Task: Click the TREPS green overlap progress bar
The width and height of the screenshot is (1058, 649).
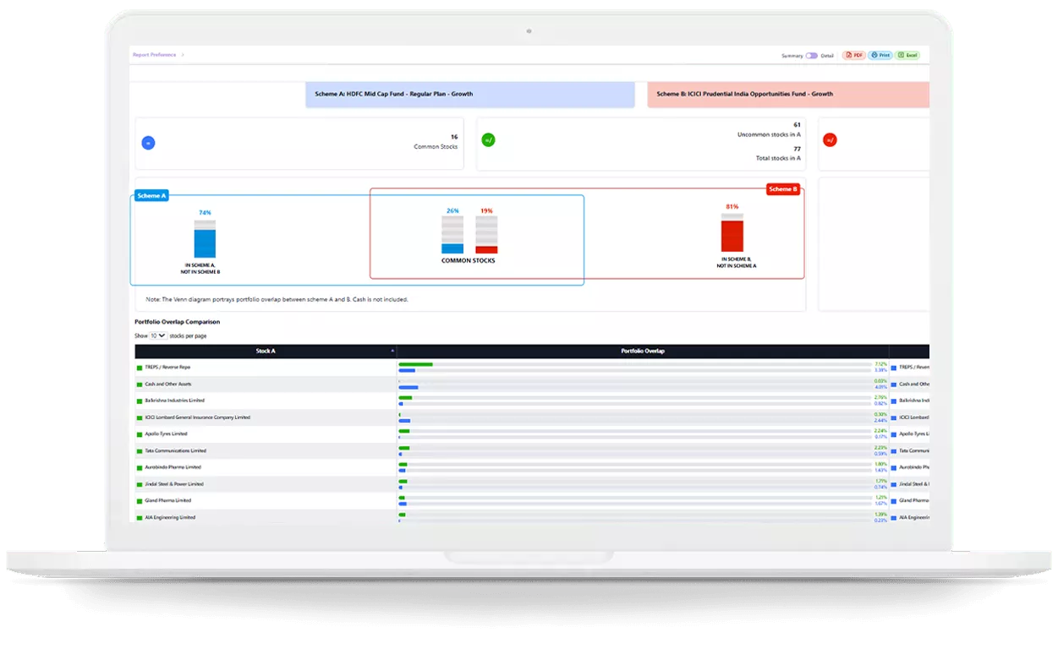Action: (x=416, y=364)
